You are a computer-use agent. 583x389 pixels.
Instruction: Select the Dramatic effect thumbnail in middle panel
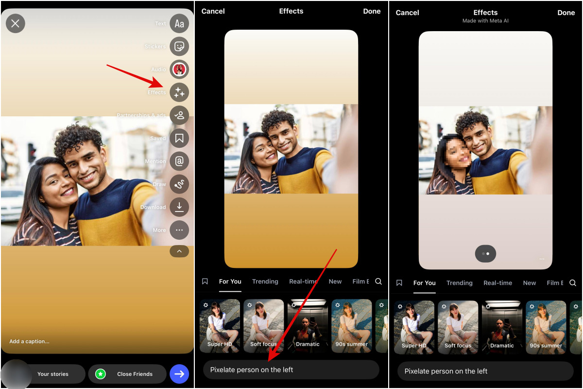click(308, 326)
